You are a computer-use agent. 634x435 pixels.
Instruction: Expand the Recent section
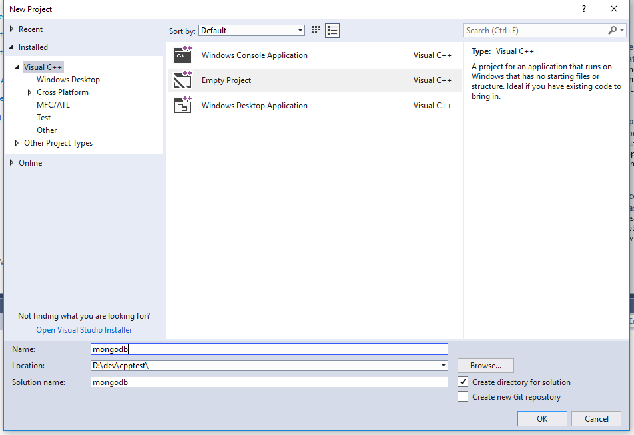pyautogui.click(x=11, y=29)
